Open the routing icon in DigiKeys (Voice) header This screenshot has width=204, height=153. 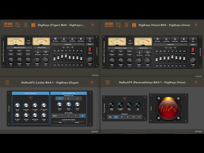click(x=118, y=25)
